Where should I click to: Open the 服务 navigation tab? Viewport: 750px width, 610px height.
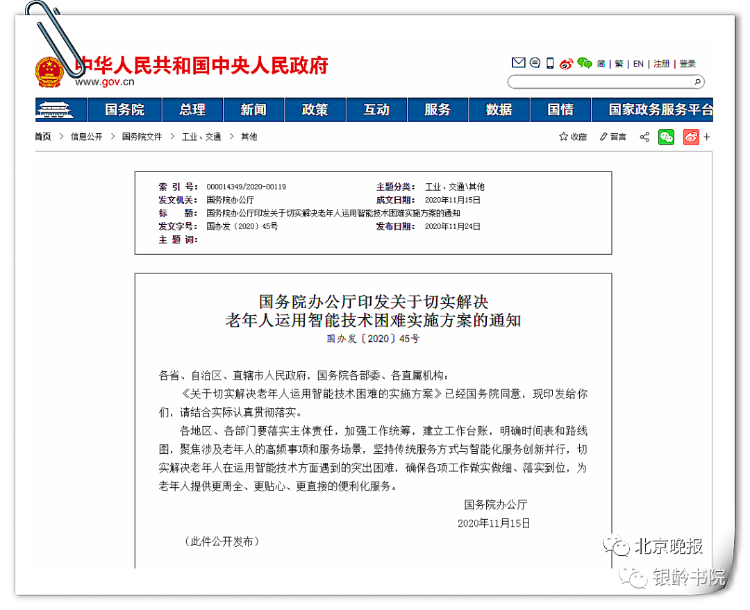pos(437,110)
